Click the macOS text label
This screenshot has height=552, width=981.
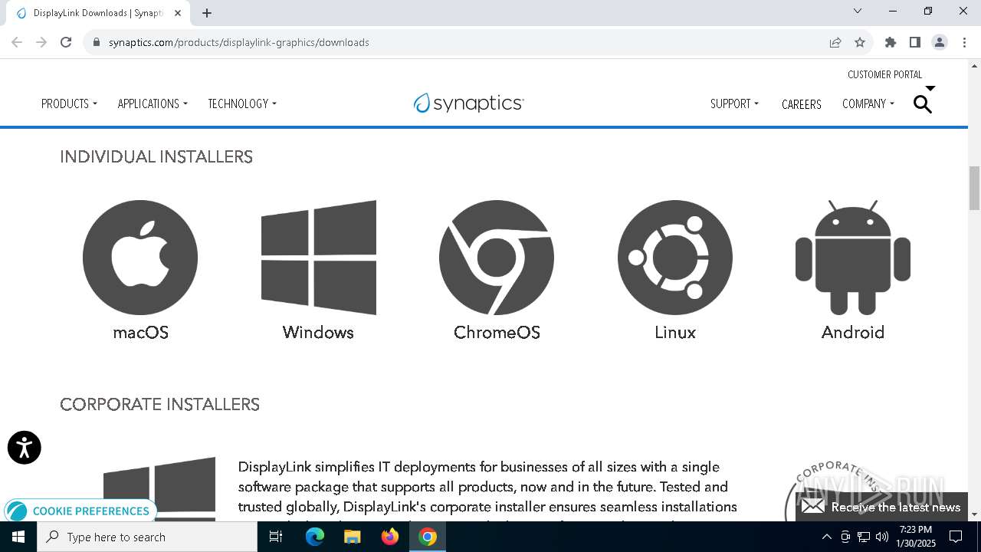click(x=140, y=332)
